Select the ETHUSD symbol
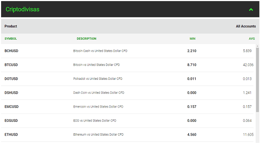The width and height of the screenshot is (260, 143). pos(11,135)
